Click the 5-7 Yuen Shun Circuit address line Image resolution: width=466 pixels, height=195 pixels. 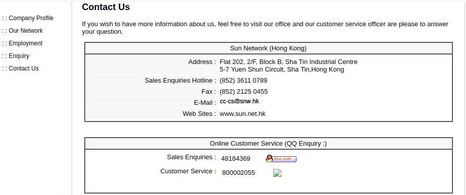click(x=282, y=70)
